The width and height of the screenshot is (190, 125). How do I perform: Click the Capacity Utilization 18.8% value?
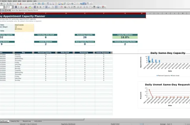(125, 37)
